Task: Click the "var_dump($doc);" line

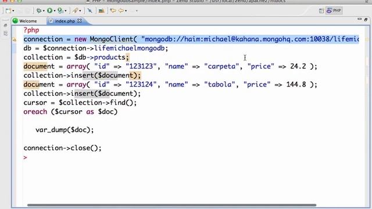Action: click(65, 130)
